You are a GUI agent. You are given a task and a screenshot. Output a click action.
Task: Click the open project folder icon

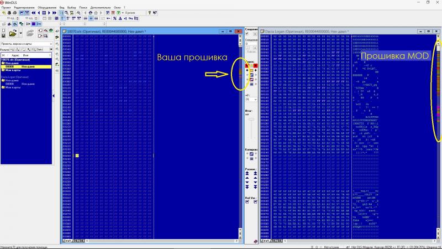(13, 33)
